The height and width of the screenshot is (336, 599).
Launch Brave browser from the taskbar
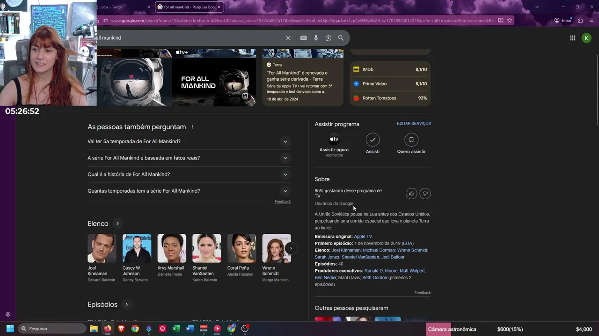pyautogui.click(x=121, y=329)
